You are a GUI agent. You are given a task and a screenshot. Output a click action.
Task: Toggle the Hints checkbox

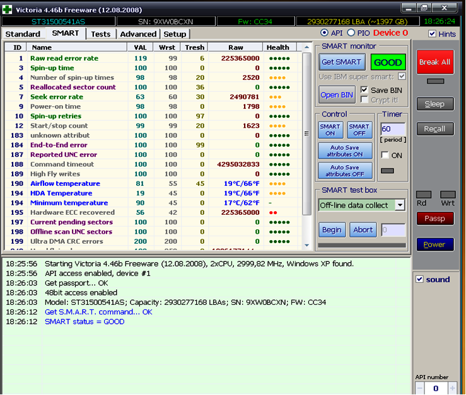click(x=433, y=34)
